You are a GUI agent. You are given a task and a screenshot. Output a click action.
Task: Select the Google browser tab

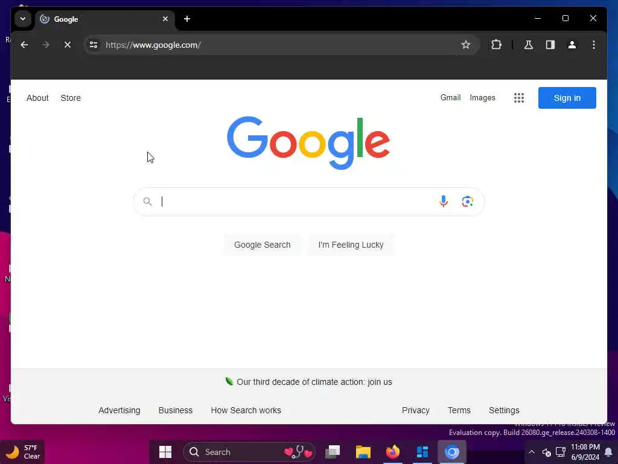pyautogui.click(x=104, y=19)
